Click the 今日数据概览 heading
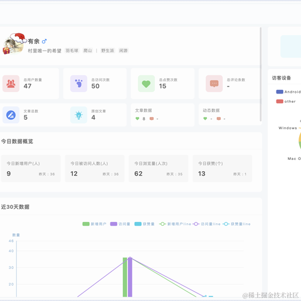The height and width of the screenshot is (301, 301). pyautogui.click(x=17, y=141)
